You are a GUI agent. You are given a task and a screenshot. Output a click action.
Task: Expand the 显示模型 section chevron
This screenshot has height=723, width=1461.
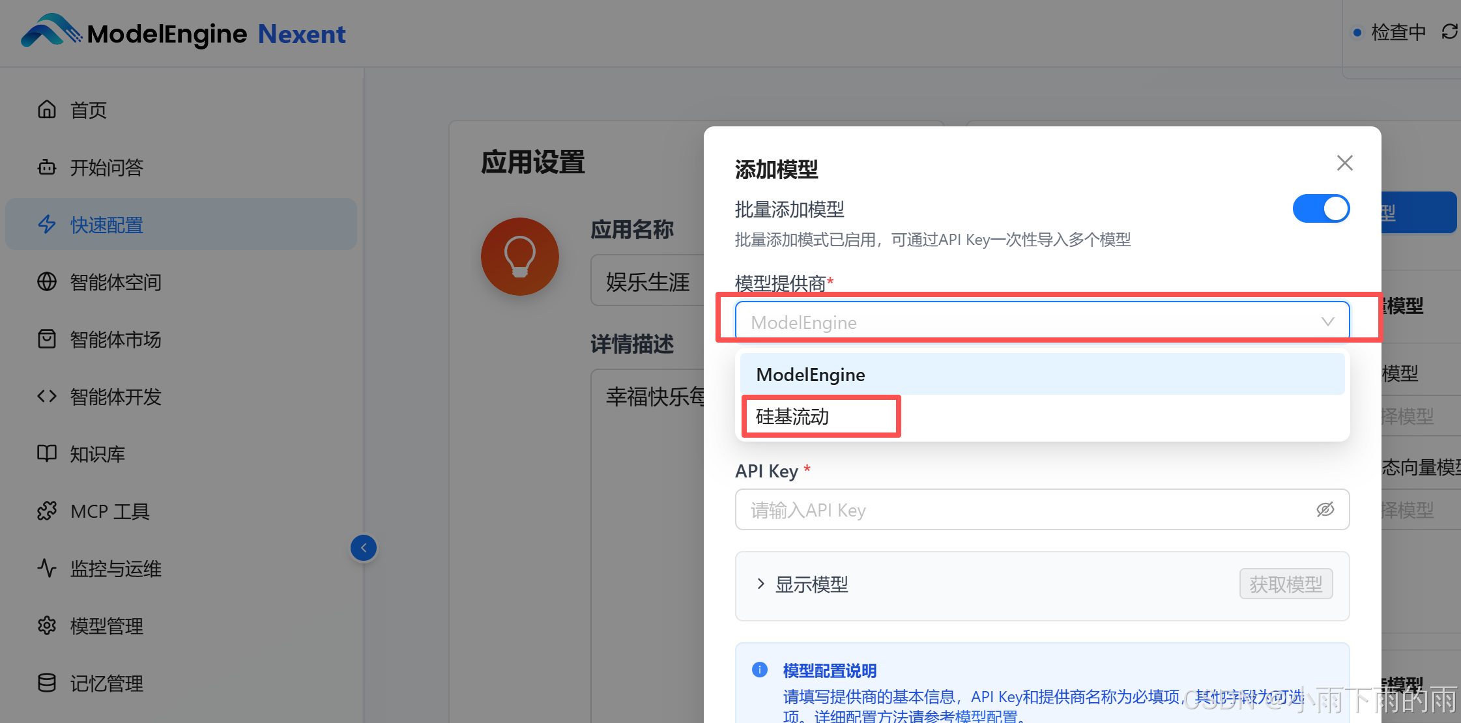point(760,584)
